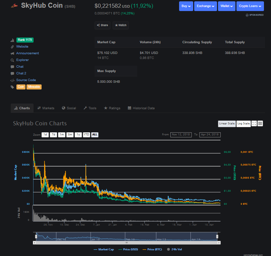
Task: Open the Ratings tab
Action: tap(112, 108)
